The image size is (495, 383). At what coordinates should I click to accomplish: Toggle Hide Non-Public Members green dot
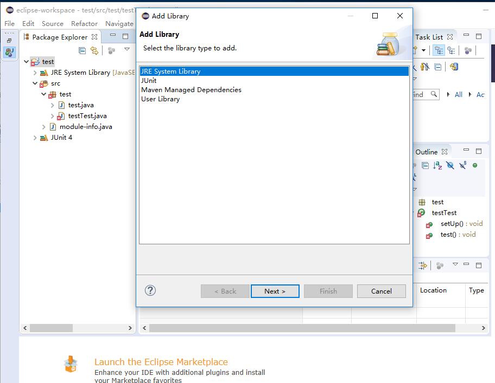click(x=475, y=165)
